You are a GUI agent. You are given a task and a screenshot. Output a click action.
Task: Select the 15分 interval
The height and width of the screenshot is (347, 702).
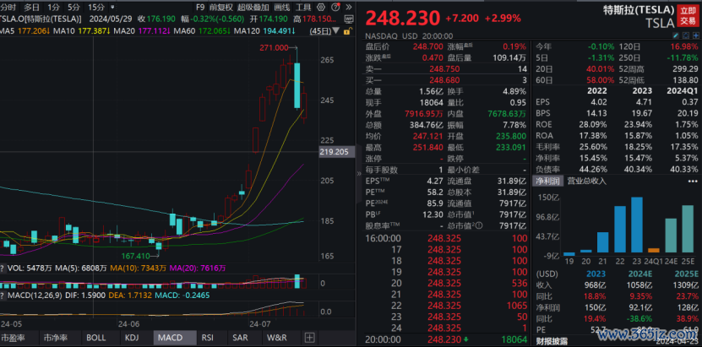(96, 7)
